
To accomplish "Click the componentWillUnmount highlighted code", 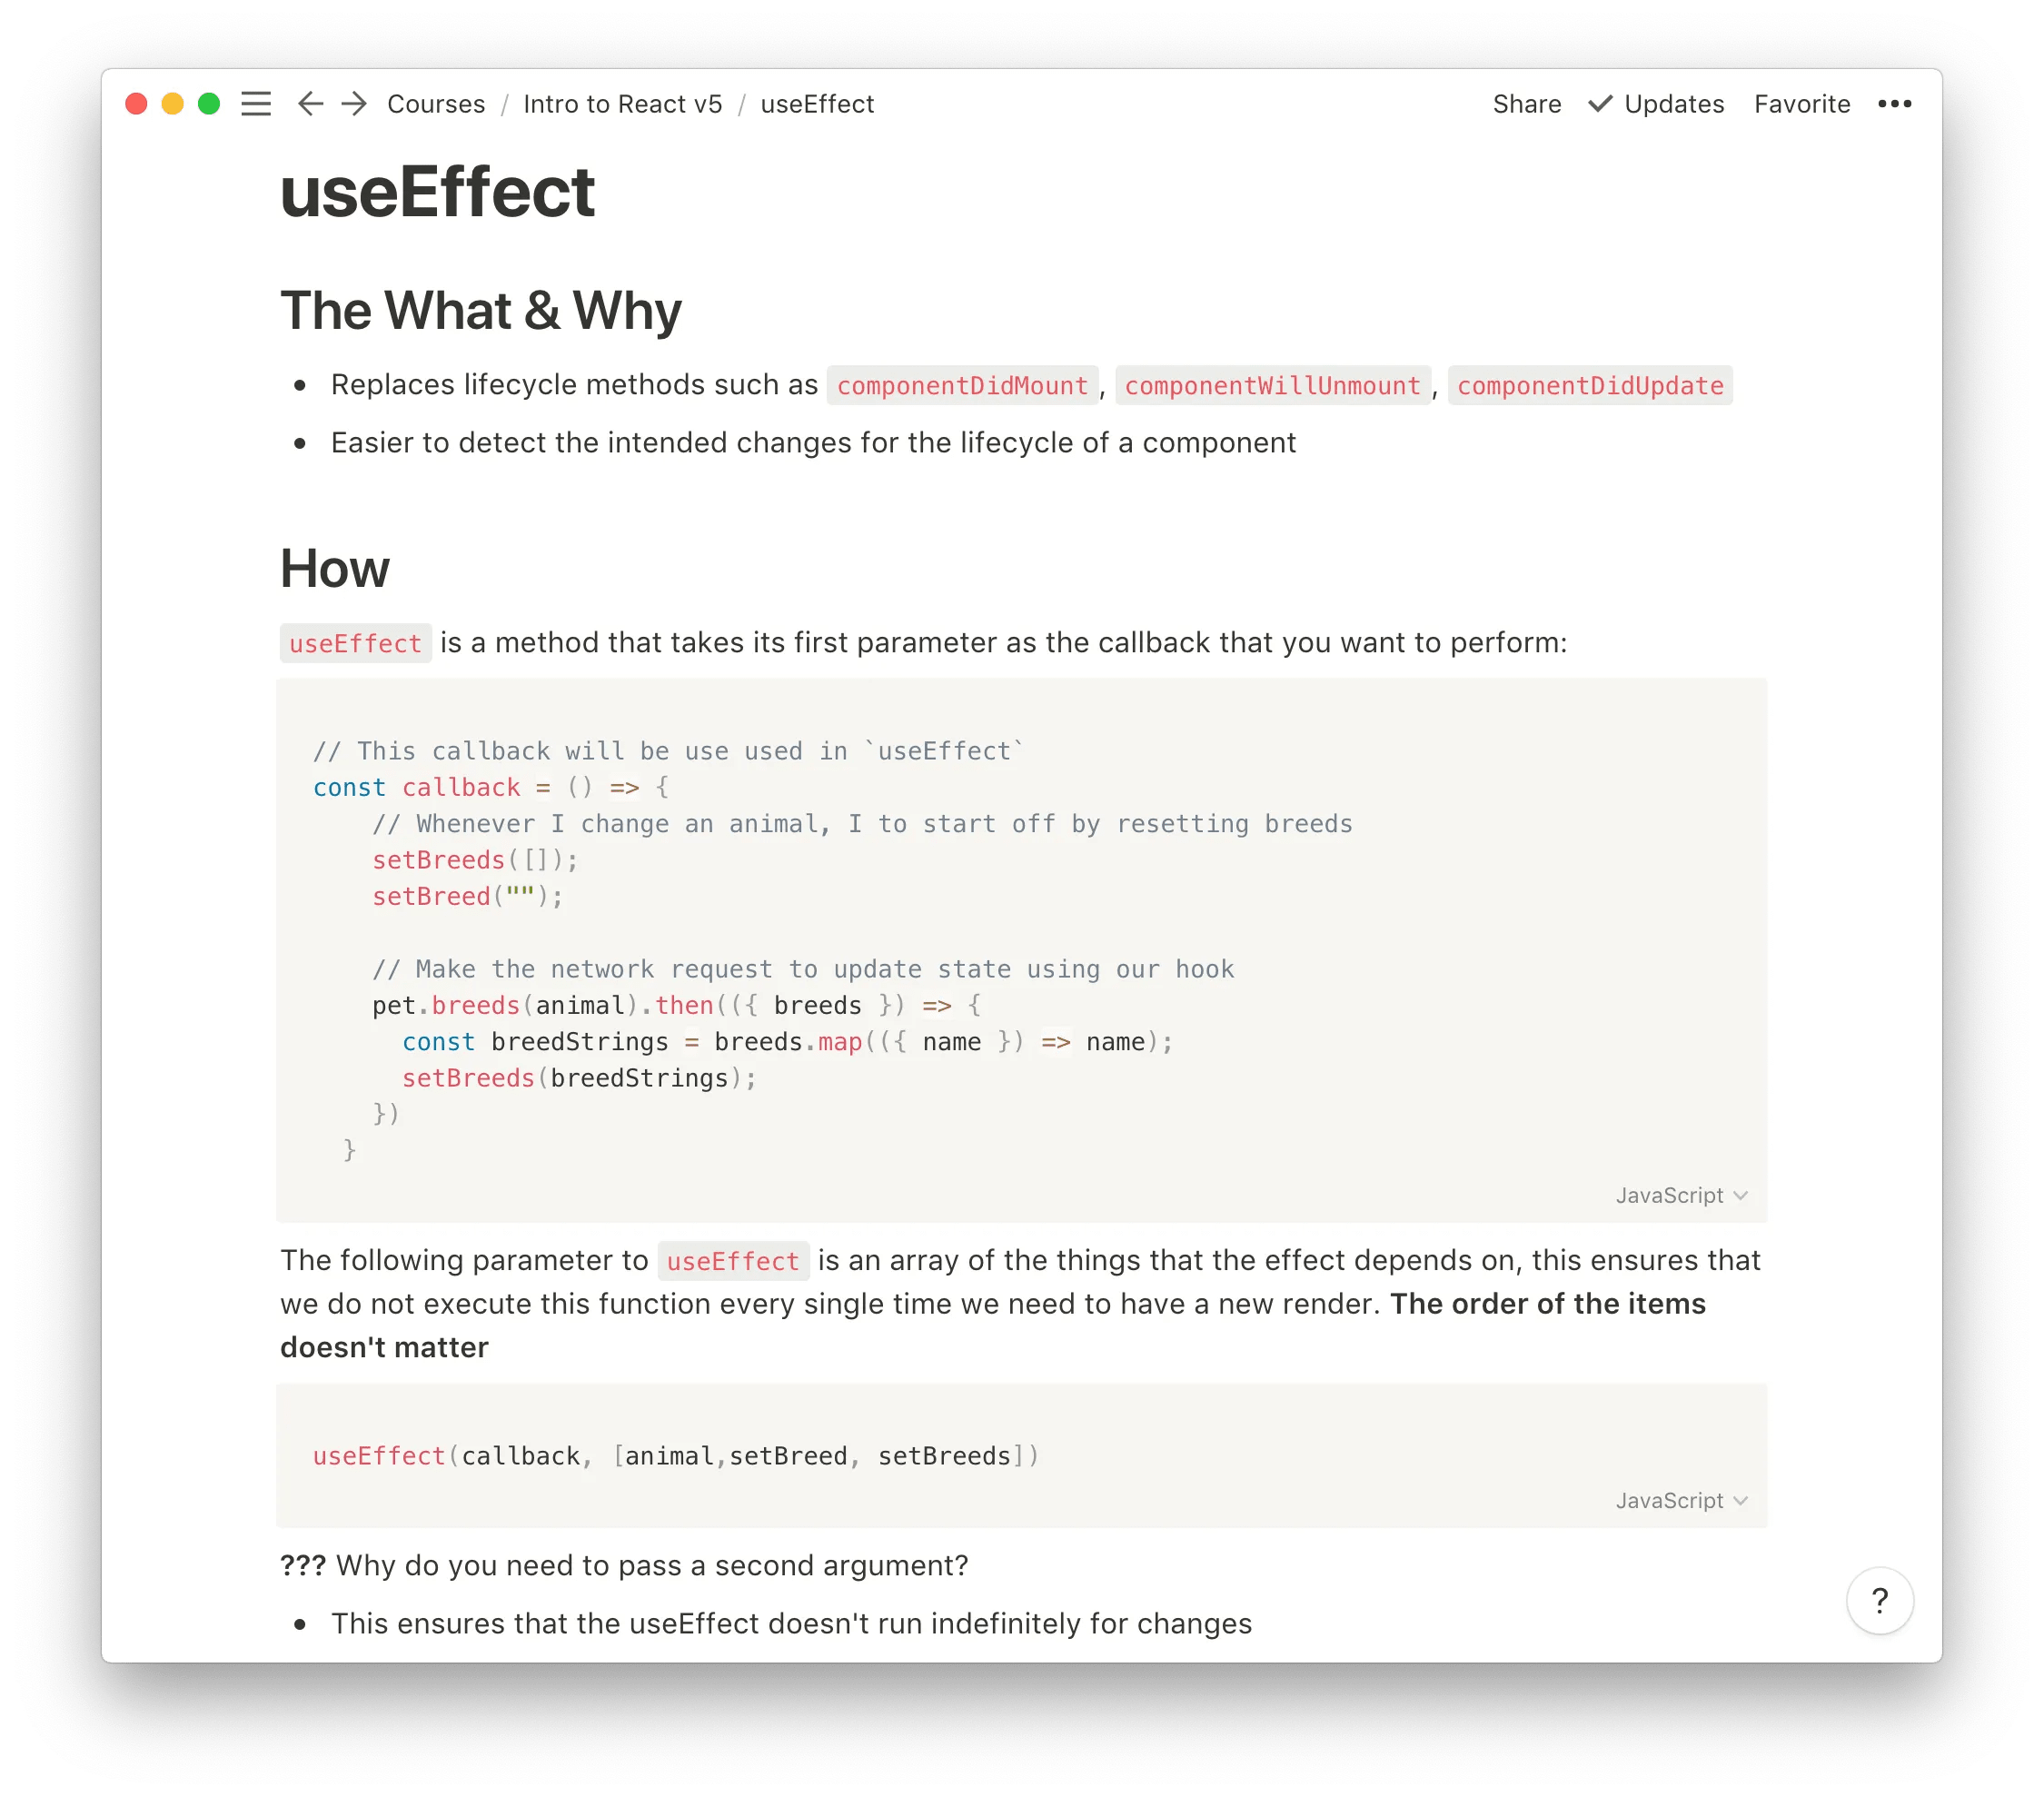I will point(1274,385).
